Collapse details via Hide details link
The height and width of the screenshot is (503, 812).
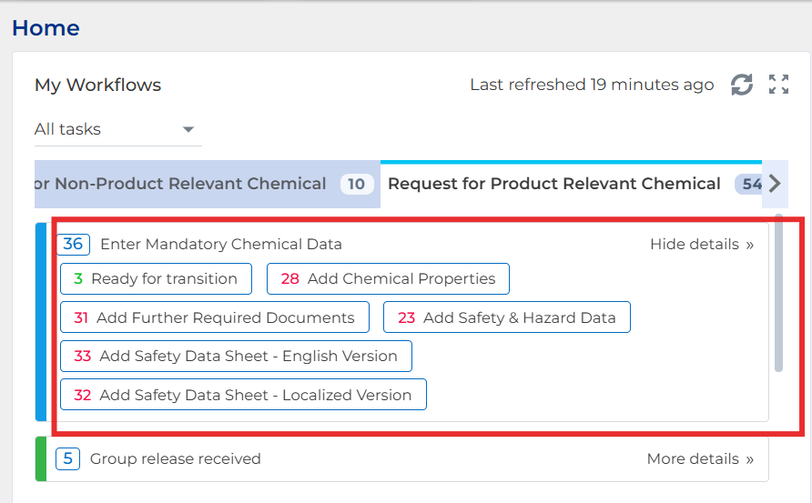point(702,245)
